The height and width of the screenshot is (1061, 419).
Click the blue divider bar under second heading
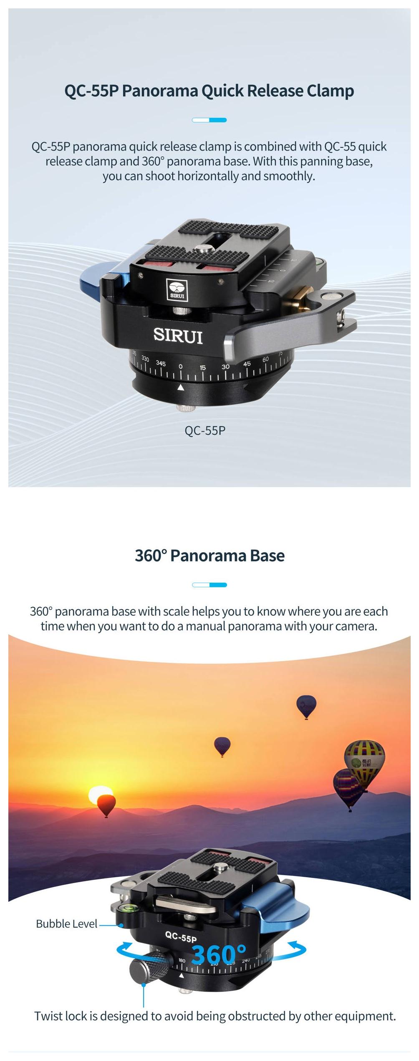209,585
